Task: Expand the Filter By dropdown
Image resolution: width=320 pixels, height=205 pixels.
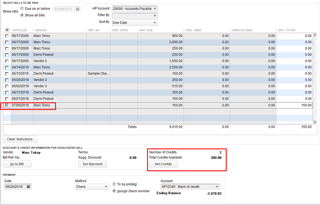Action: tap(135, 16)
